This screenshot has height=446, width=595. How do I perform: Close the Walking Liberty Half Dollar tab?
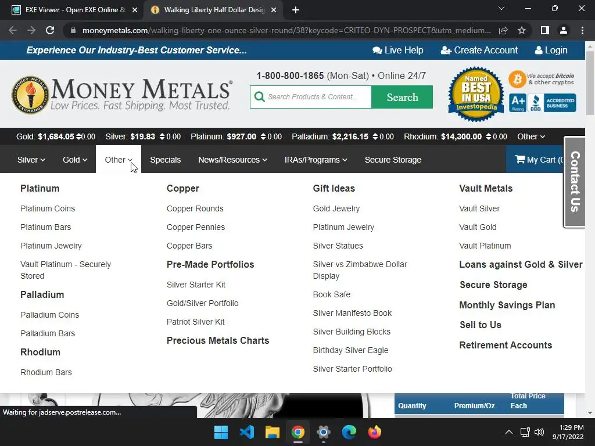(x=274, y=10)
